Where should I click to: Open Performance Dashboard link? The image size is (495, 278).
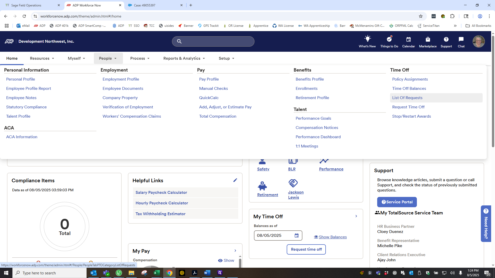(318, 137)
